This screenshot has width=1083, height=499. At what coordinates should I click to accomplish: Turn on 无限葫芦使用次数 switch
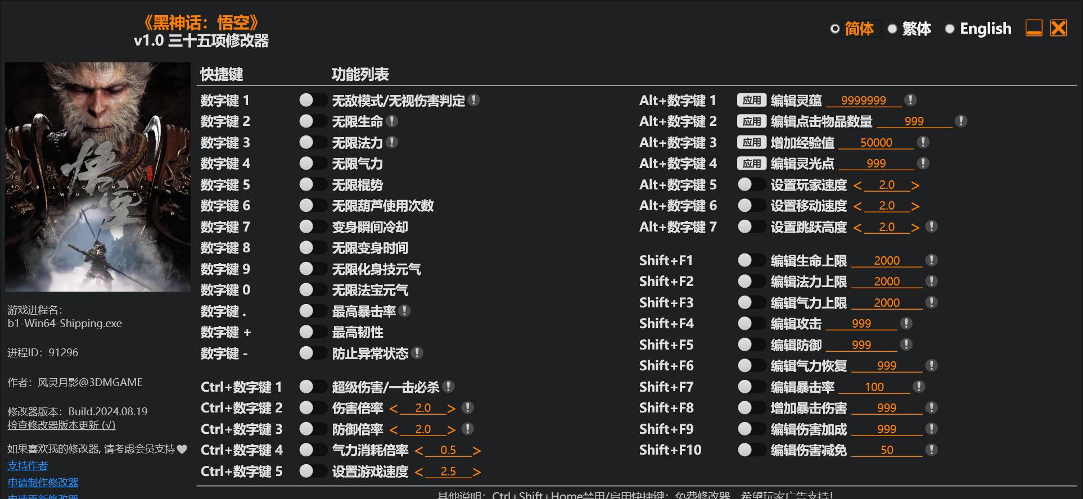[313, 205]
